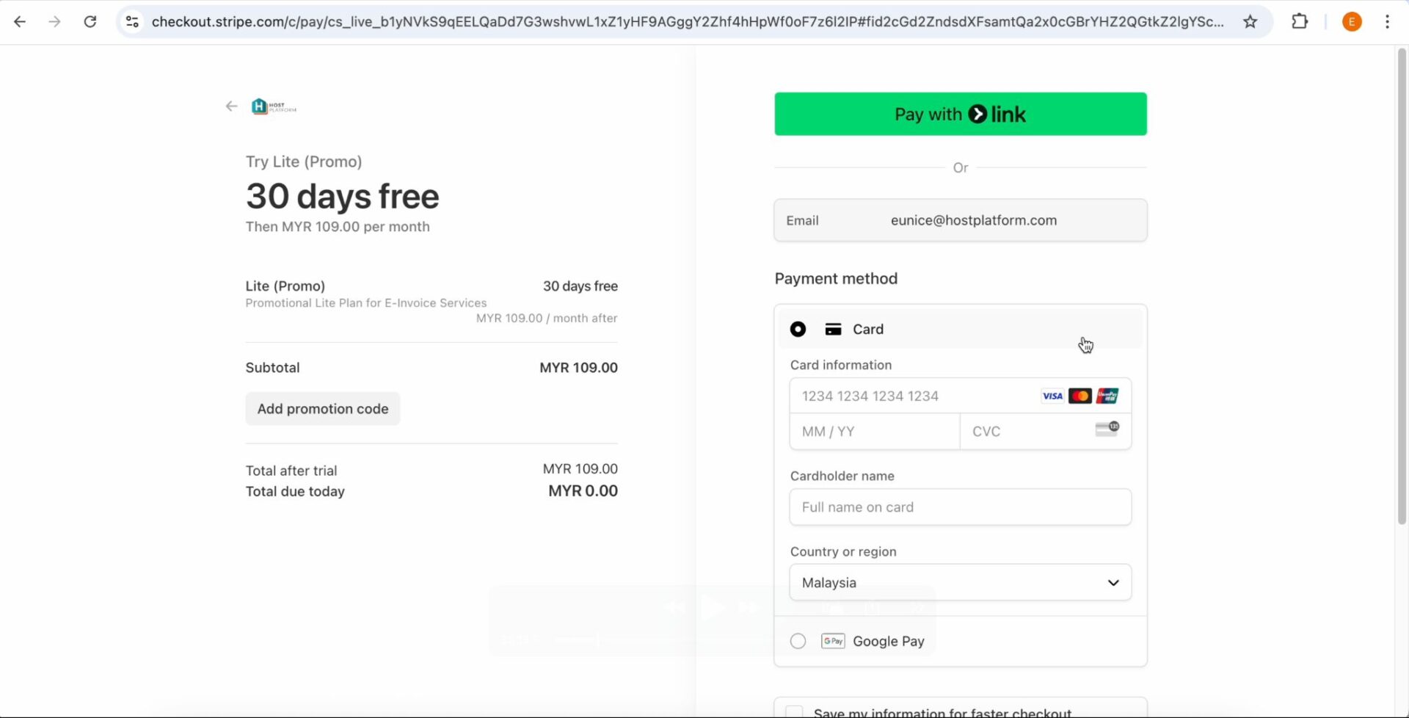This screenshot has width=1409, height=718.
Task: Tick Save my information for faster checkout
Action: 794,712
